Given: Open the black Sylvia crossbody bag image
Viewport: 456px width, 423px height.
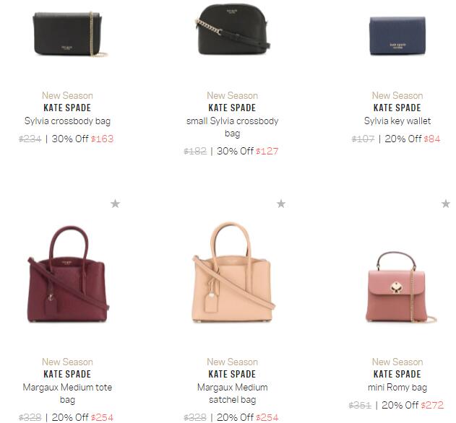Looking at the screenshot, I should coord(70,34).
